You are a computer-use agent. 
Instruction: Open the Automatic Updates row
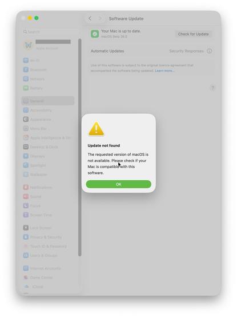click(151, 51)
